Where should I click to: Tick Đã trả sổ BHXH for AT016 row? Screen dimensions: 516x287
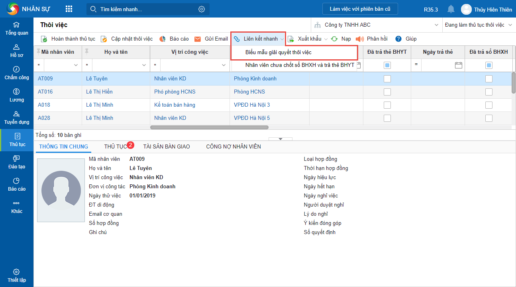click(x=489, y=92)
